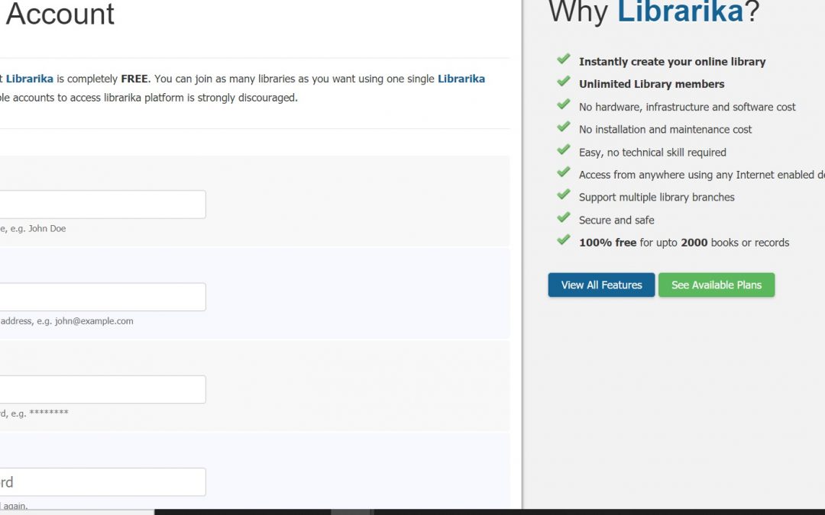Follow the Librarika link before 'is completely FREE'
The width and height of the screenshot is (825, 515).
pos(29,79)
